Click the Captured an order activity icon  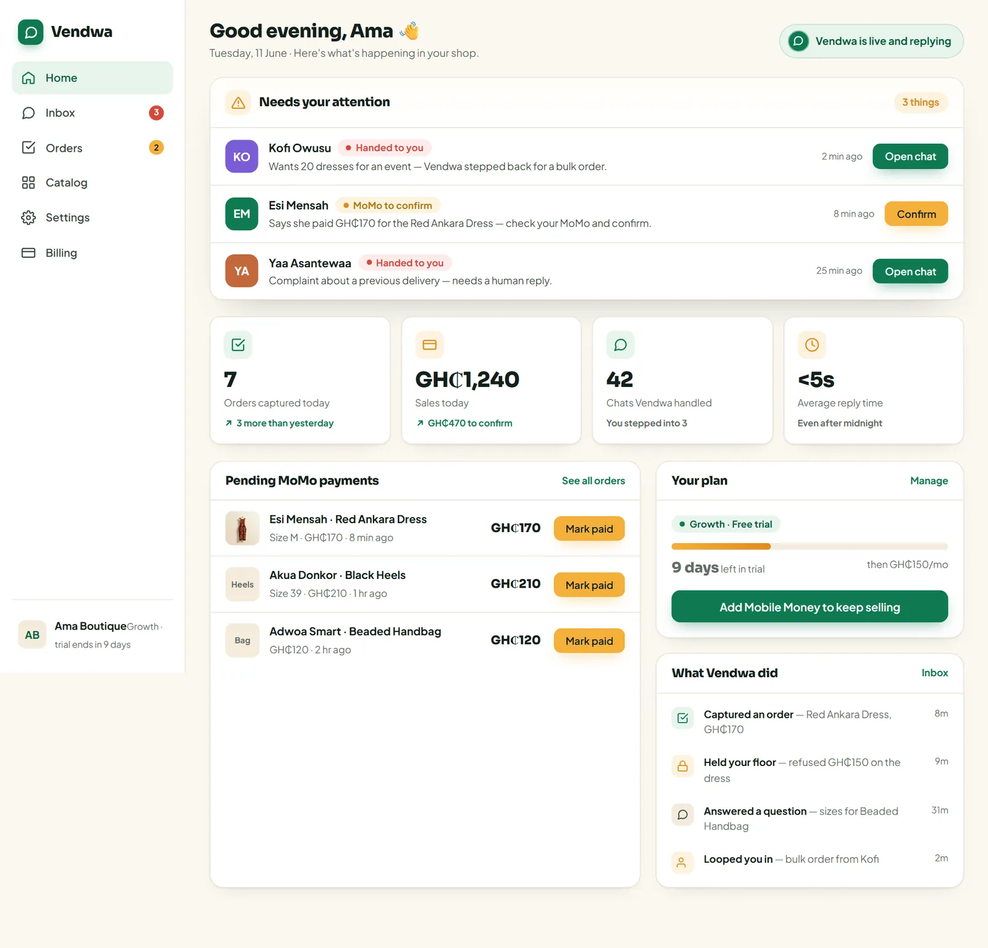click(x=682, y=718)
